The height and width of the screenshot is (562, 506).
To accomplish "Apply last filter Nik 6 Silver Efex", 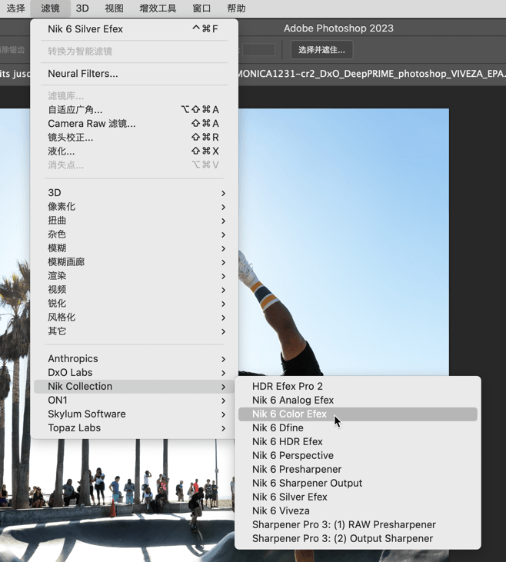I will point(134,29).
